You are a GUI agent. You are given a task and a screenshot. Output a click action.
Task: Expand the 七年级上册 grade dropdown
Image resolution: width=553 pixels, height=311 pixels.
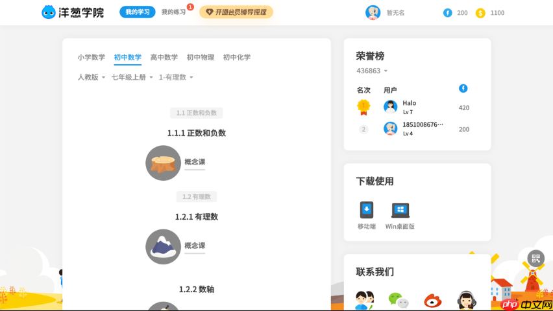click(132, 77)
